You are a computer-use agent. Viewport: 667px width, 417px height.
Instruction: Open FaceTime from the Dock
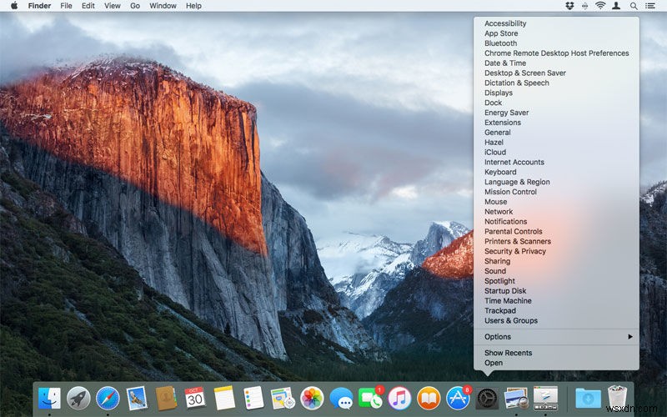point(369,398)
